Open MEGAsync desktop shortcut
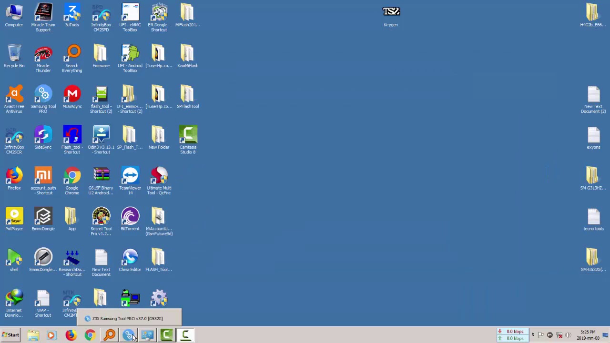Screen dimensions: 610x343 pyautogui.click(x=72, y=97)
